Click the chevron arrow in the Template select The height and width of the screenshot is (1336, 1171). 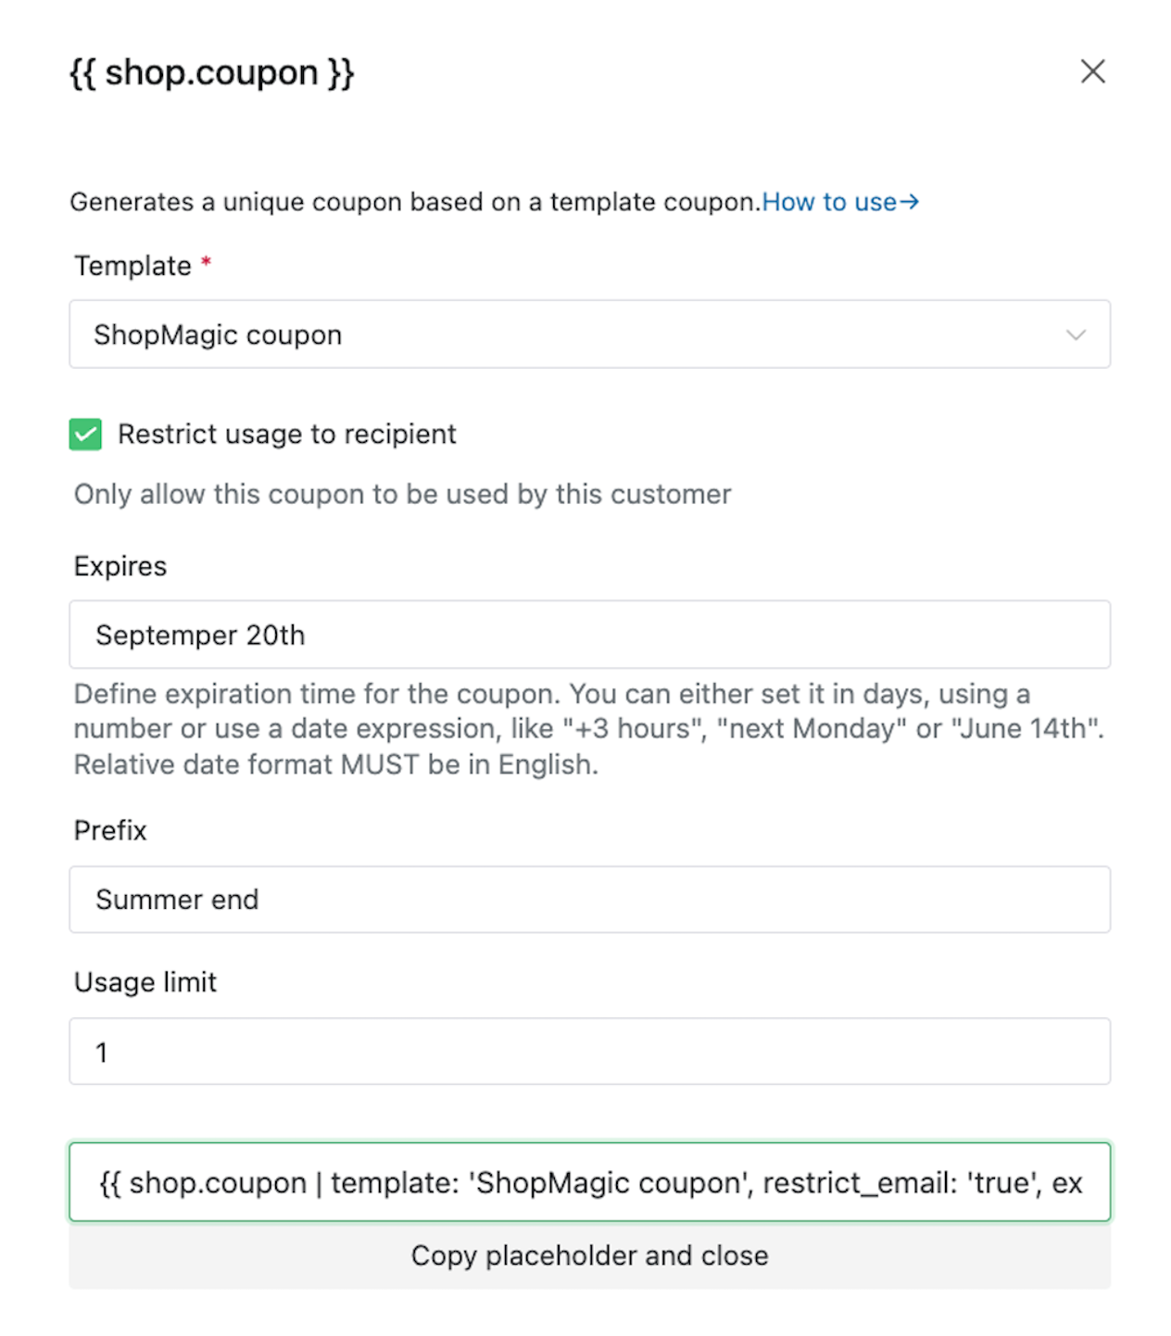pyautogui.click(x=1076, y=334)
